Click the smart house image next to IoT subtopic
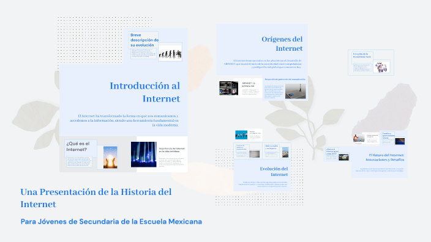 click(343, 157)
